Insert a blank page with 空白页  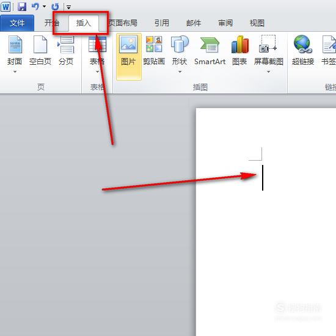click(x=40, y=51)
